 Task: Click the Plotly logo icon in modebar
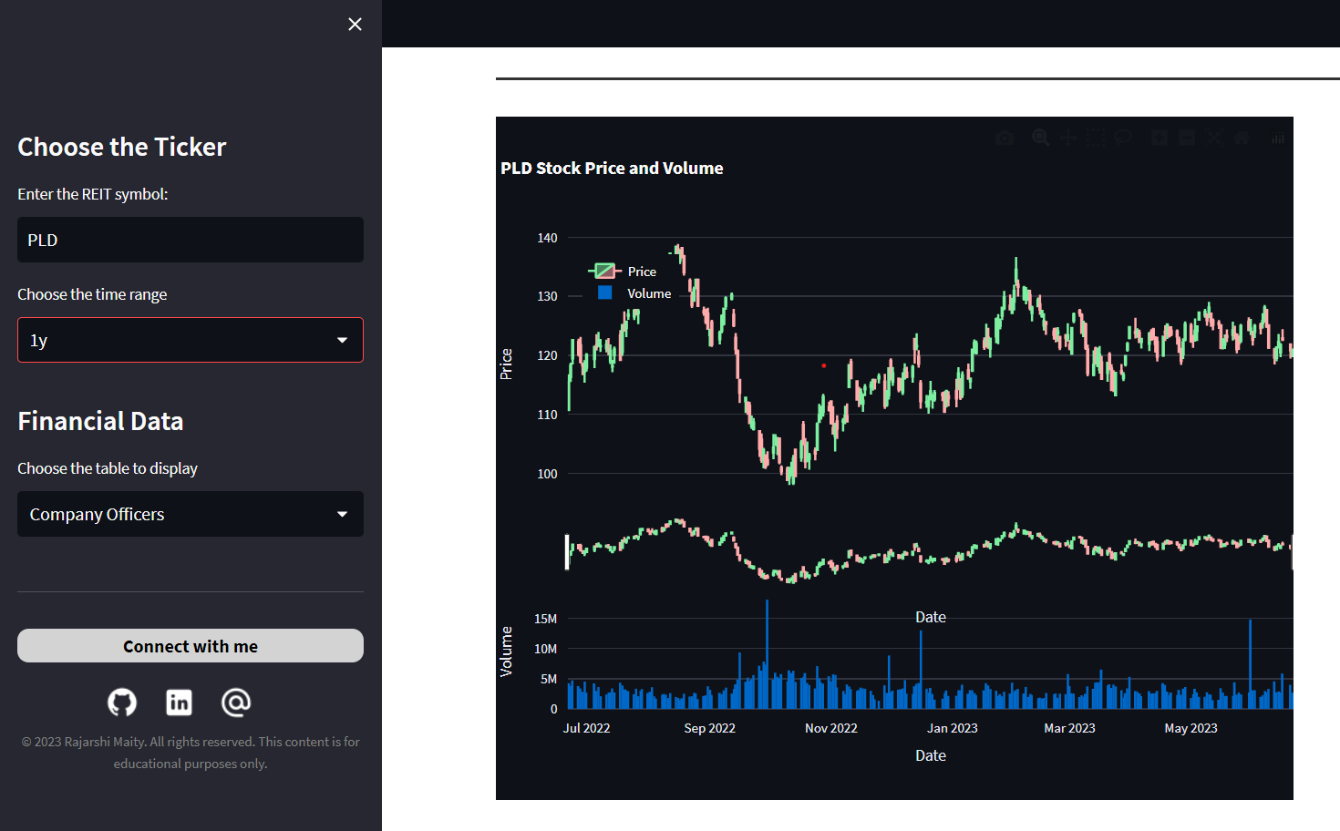[x=1278, y=138]
